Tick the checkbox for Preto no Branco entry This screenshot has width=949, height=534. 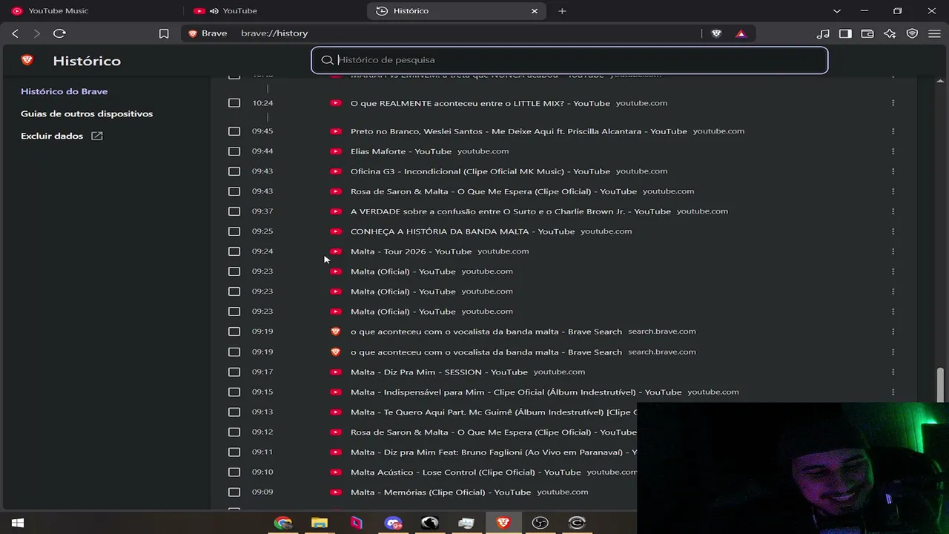[x=234, y=131]
